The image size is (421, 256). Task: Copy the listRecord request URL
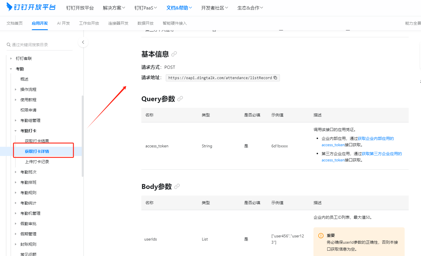[275, 78]
